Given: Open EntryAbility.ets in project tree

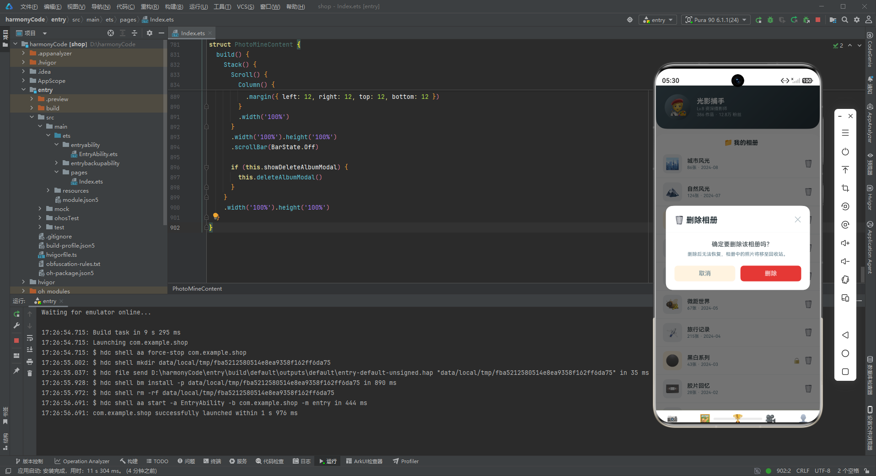Looking at the screenshot, I should click(x=98, y=154).
